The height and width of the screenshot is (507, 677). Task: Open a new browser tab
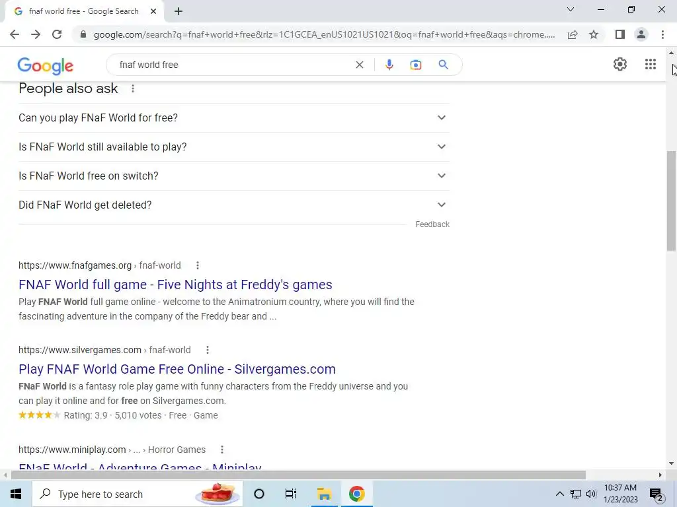tap(179, 11)
